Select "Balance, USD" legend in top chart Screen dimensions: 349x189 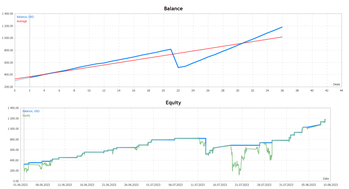25,17
